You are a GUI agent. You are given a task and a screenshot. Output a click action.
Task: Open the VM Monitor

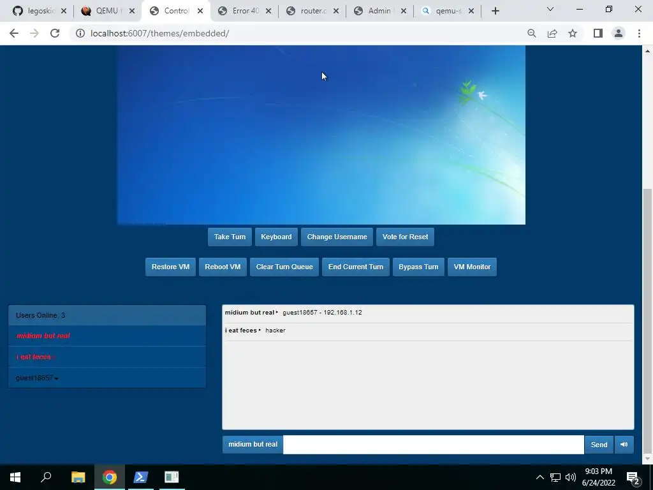(x=473, y=267)
